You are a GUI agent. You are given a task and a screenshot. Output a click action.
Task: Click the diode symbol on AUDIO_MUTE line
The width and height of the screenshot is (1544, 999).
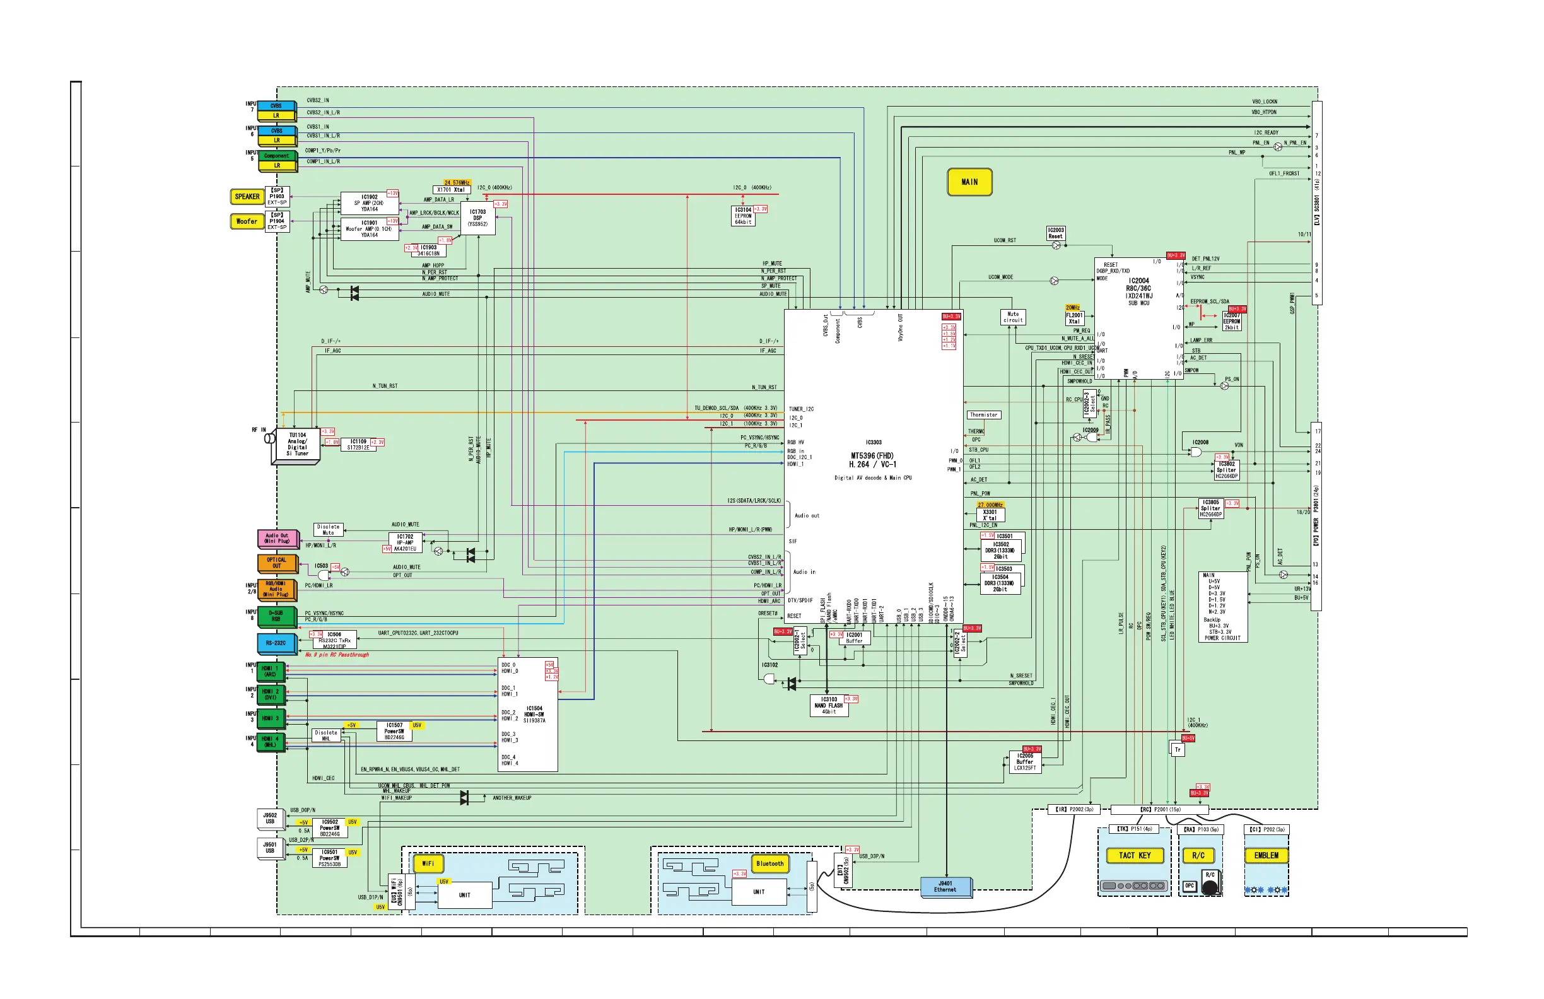(354, 293)
